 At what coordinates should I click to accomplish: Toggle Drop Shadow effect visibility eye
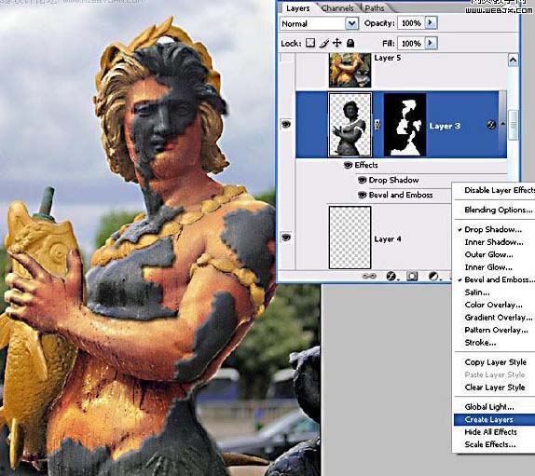coord(362,180)
